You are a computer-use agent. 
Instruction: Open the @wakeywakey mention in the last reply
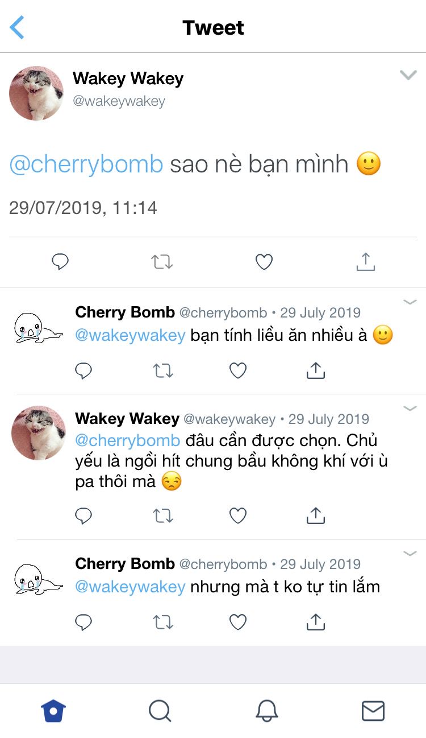pos(130,587)
